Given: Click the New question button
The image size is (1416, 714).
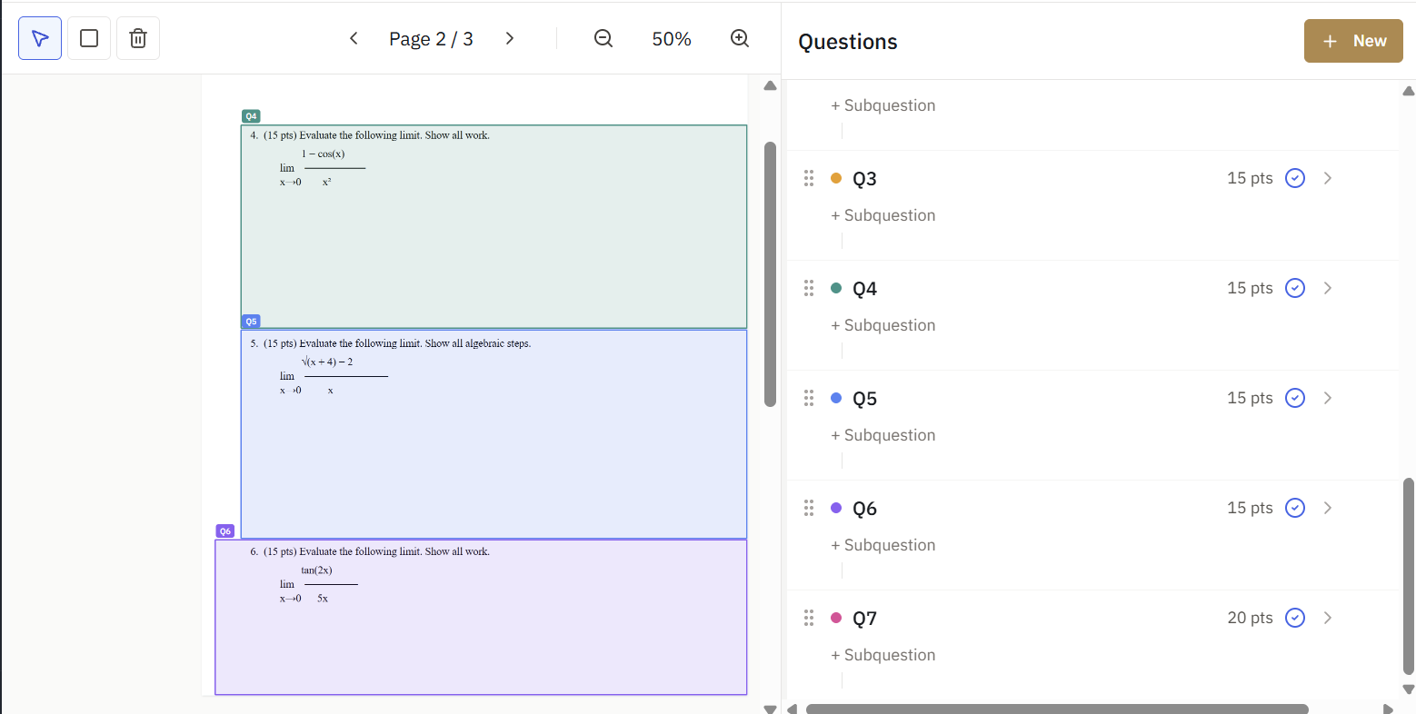Looking at the screenshot, I should tap(1353, 41).
